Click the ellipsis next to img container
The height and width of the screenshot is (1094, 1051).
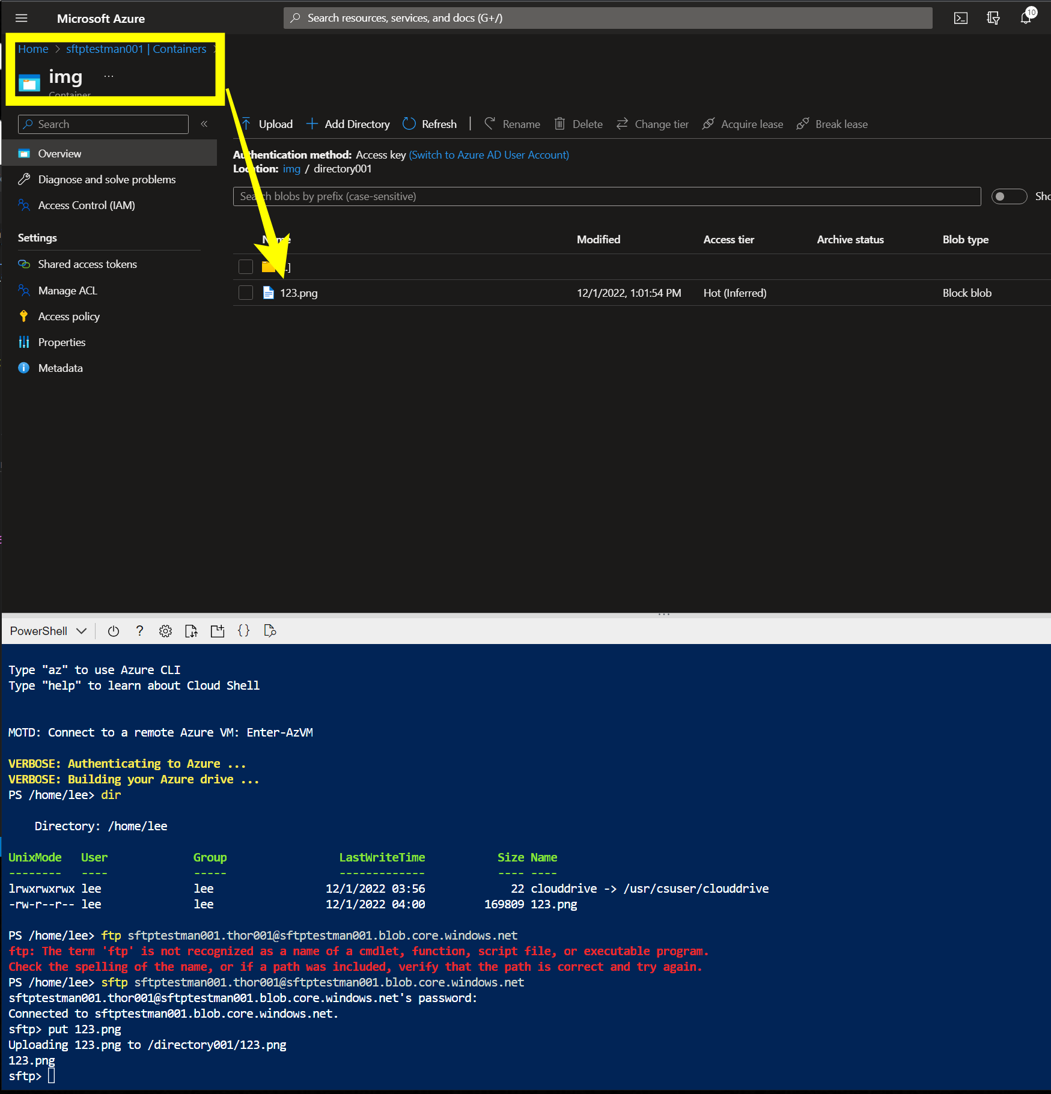click(x=109, y=76)
